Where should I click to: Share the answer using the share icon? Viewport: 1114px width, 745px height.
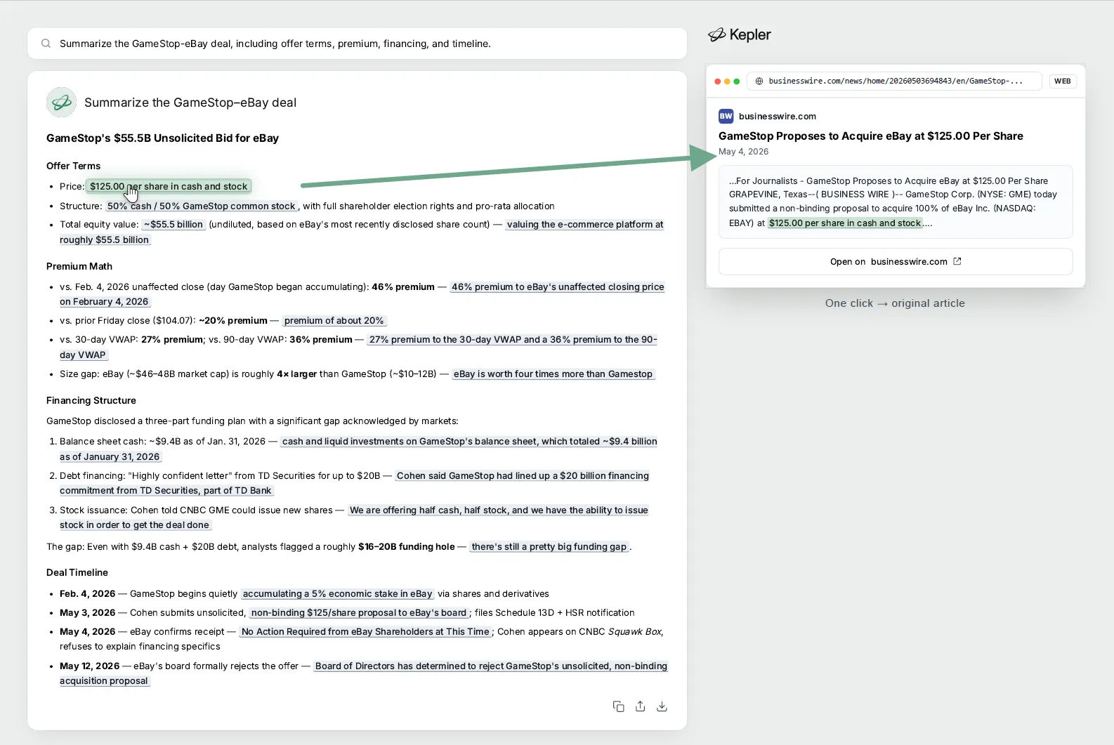point(641,706)
